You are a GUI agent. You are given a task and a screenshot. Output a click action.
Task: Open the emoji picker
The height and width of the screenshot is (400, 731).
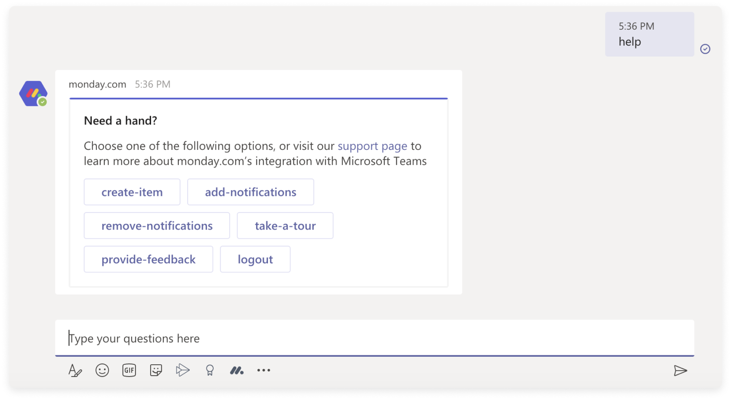tap(102, 370)
